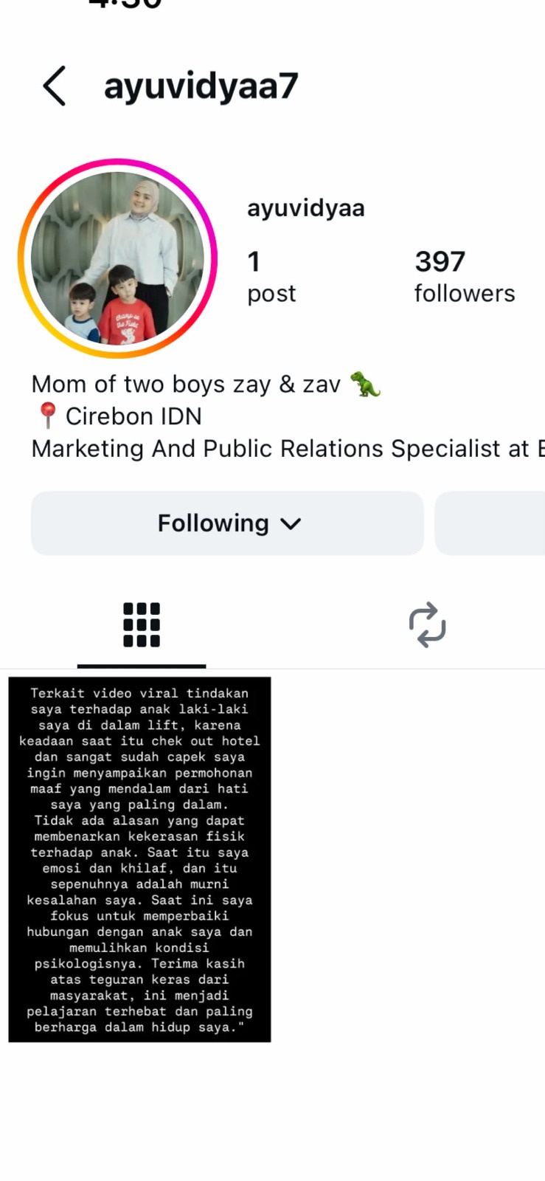This screenshot has height=1181, width=545.
Task: Click the Mom of two boys bio text
Action: click(x=186, y=385)
